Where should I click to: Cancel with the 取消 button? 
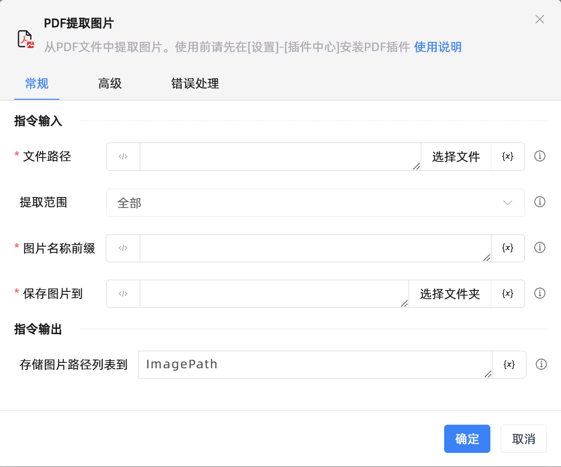pyautogui.click(x=524, y=439)
